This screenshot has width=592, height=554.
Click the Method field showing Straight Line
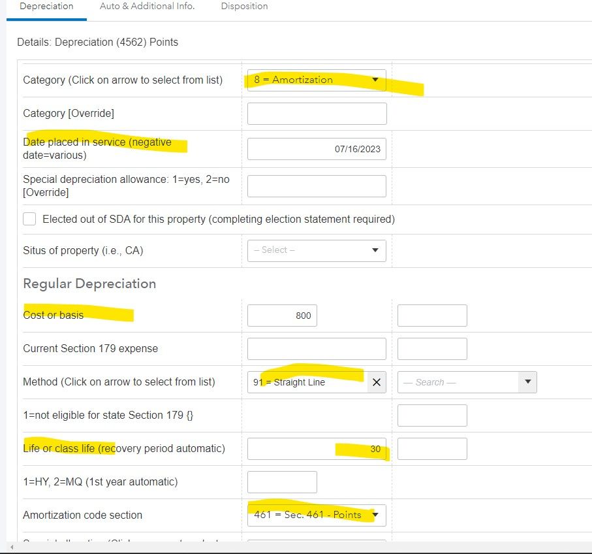(307, 382)
